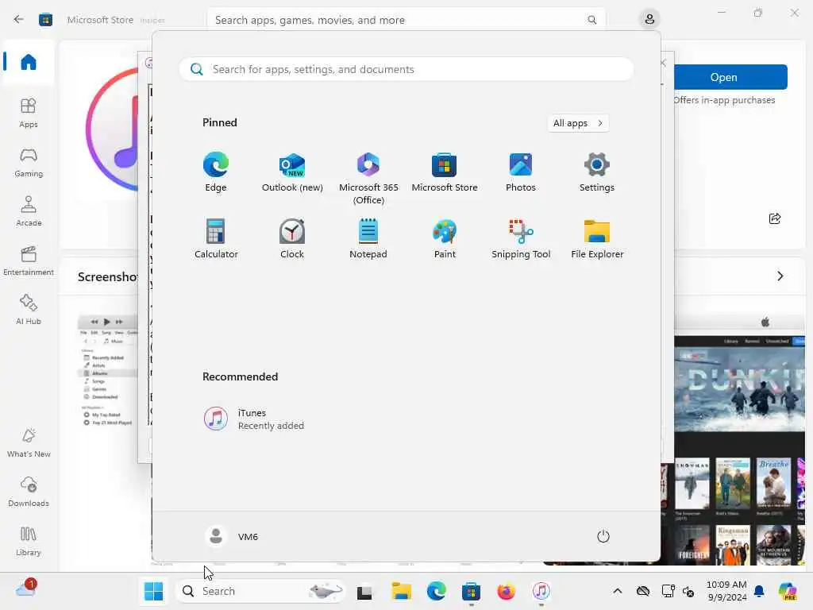Launch the Photos app
The height and width of the screenshot is (610, 813).
coord(521,172)
